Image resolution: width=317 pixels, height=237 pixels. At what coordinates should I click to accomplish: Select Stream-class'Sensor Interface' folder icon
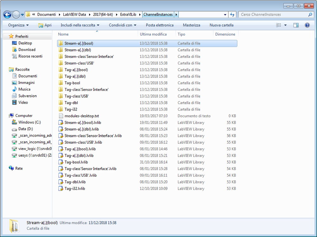pyautogui.click(x=61, y=57)
